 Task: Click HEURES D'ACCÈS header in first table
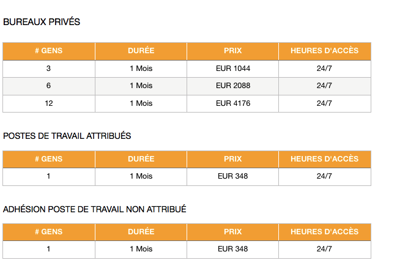(325, 51)
